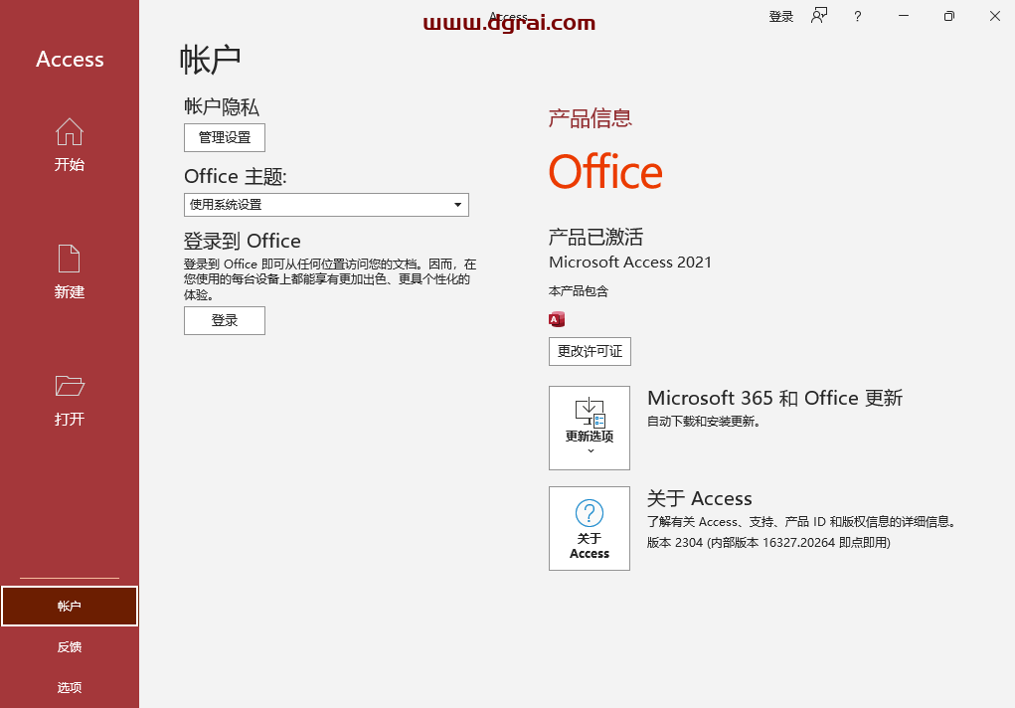The height and width of the screenshot is (708, 1015).
Task: Click the Access title in the sidebar
Action: pyautogui.click(x=70, y=59)
